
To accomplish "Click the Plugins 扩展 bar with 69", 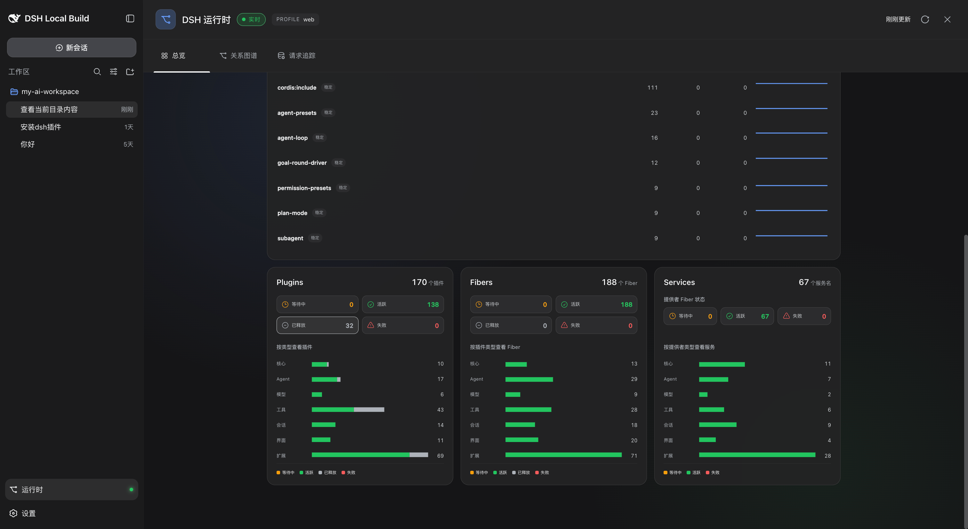I will point(370,455).
